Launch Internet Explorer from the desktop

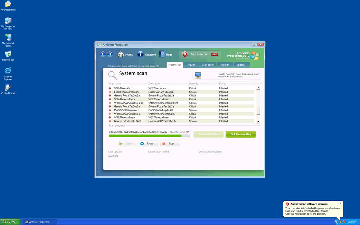click(8, 71)
